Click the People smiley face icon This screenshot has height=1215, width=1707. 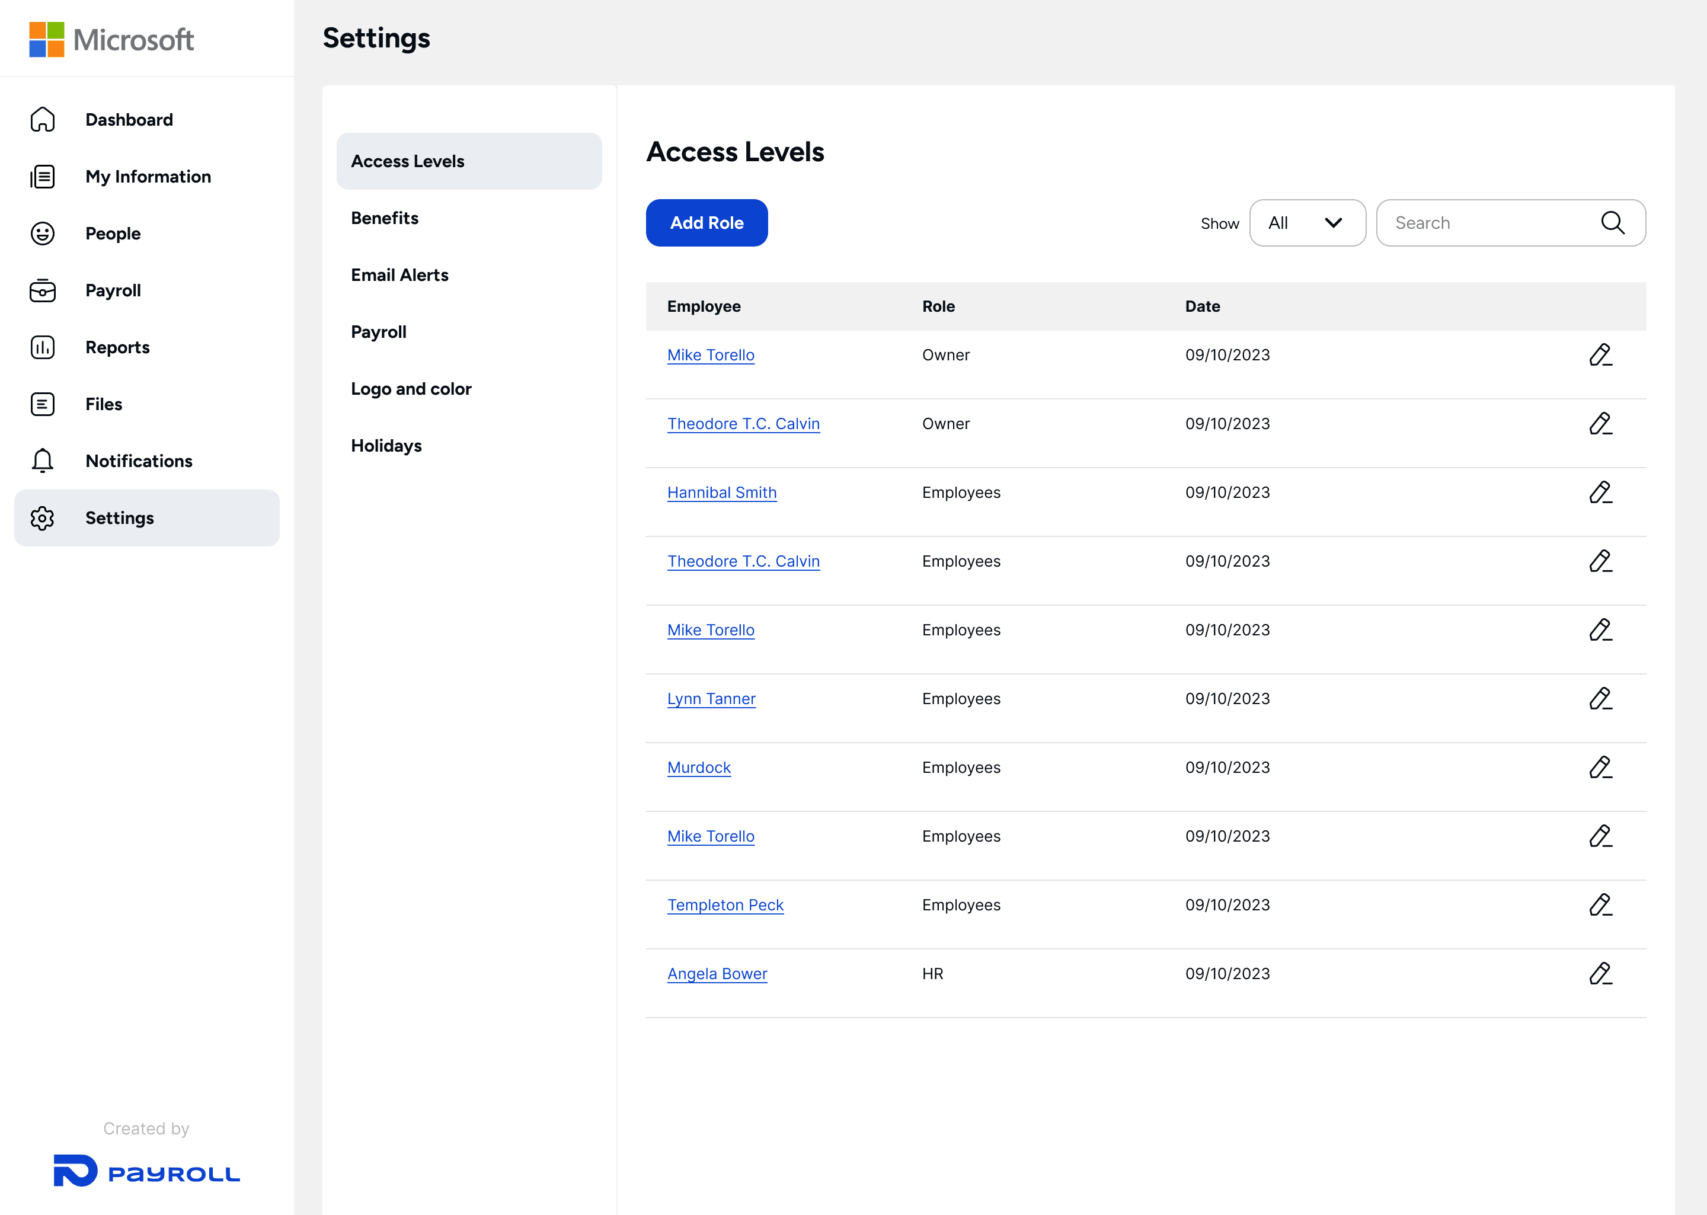pyautogui.click(x=43, y=234)
